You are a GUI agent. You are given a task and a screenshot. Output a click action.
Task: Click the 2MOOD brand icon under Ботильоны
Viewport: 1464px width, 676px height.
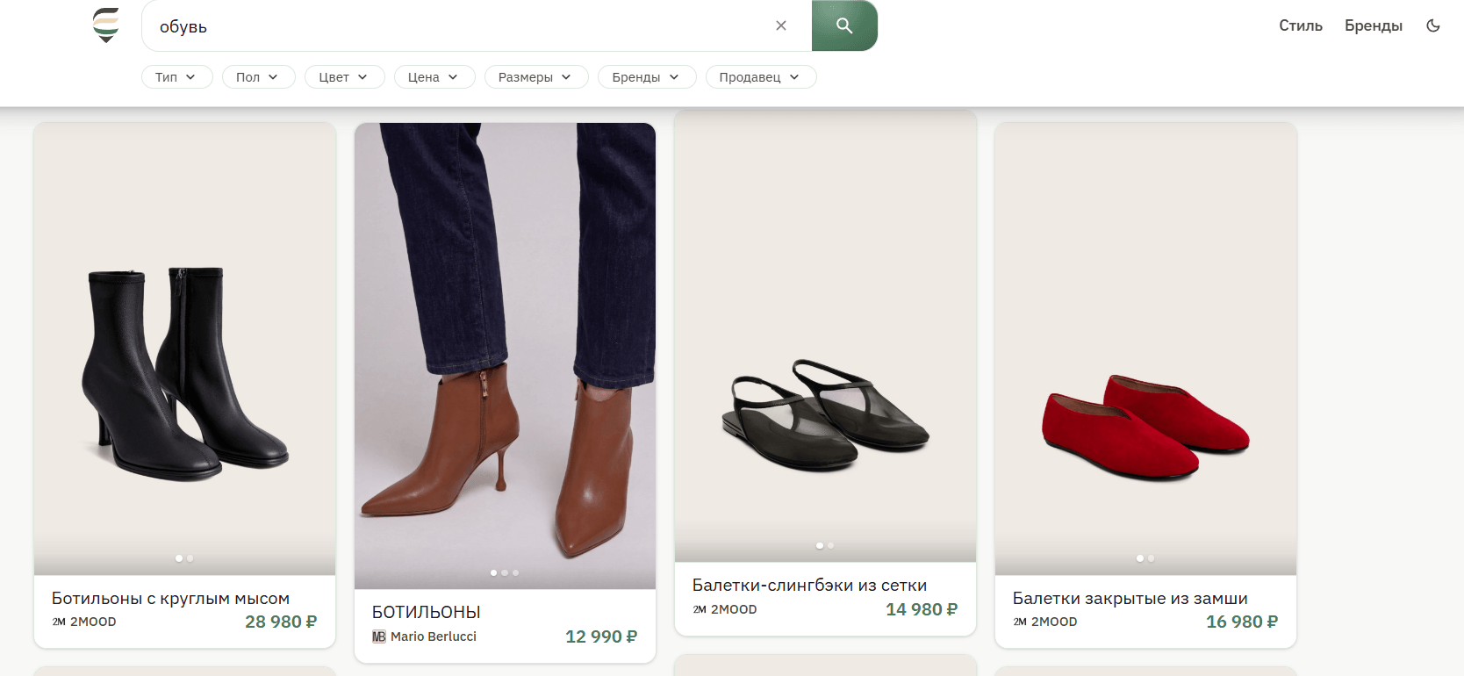point(59,622)
